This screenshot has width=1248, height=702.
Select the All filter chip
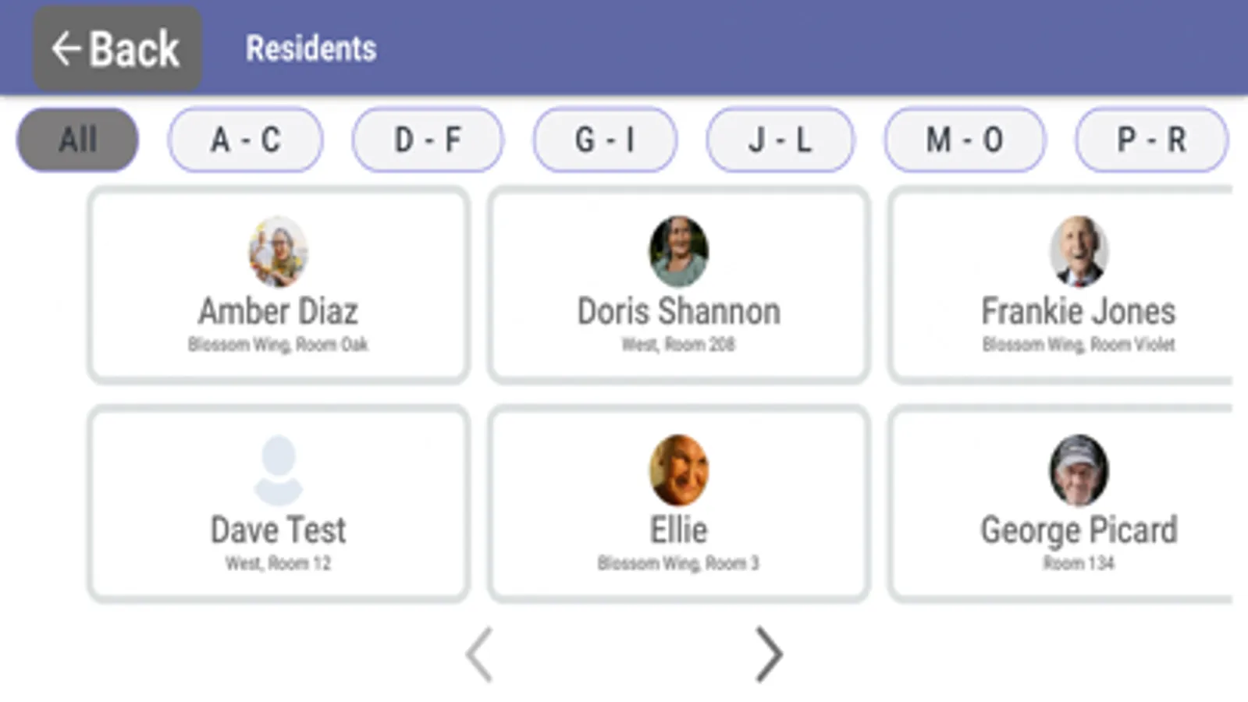click(77, 139)
